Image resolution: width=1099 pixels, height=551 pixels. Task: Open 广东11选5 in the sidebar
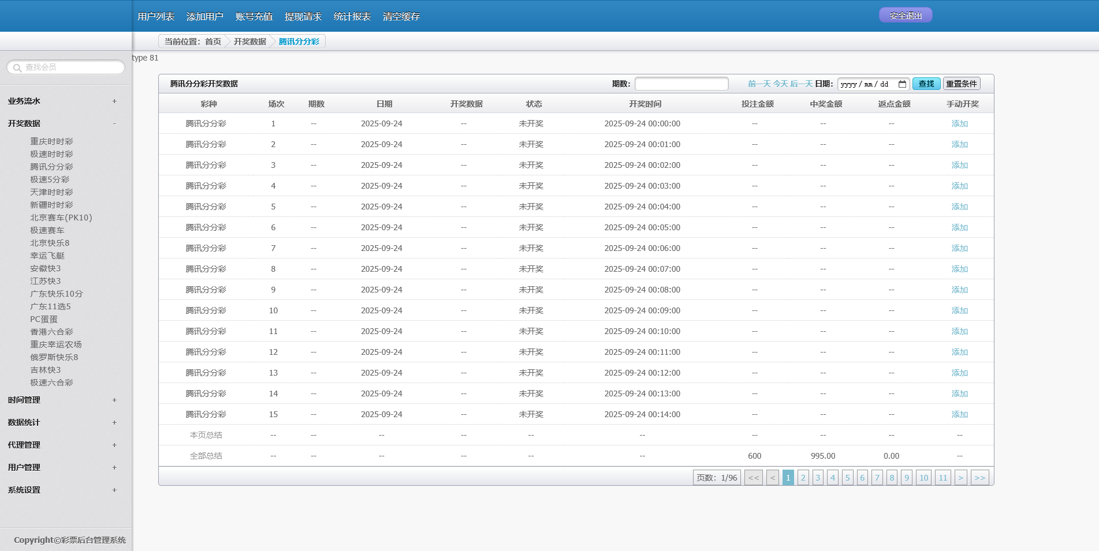pos(50,306)
